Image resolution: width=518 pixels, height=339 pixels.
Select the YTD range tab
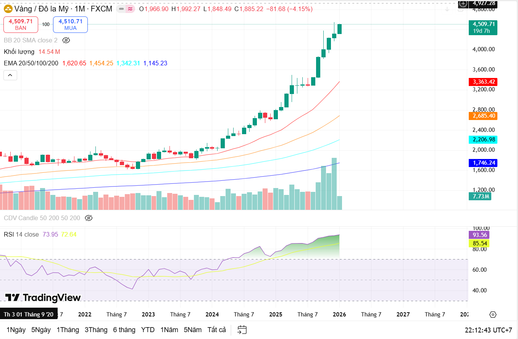(x=148, y=329)
